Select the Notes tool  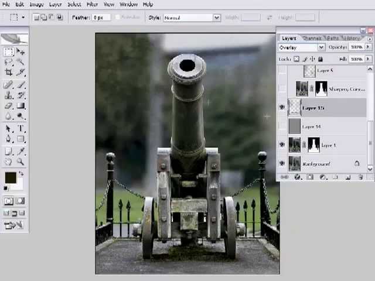point(8,151)
